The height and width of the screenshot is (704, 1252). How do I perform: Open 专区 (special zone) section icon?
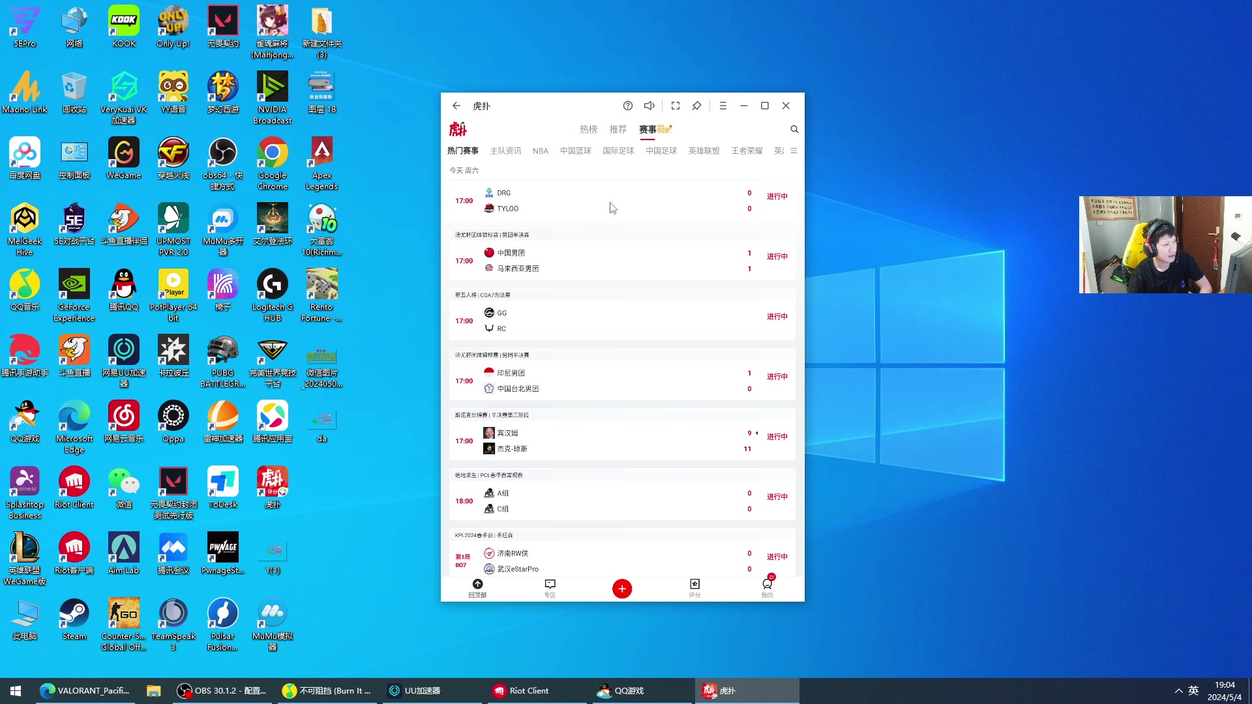[x=551, y=588]
